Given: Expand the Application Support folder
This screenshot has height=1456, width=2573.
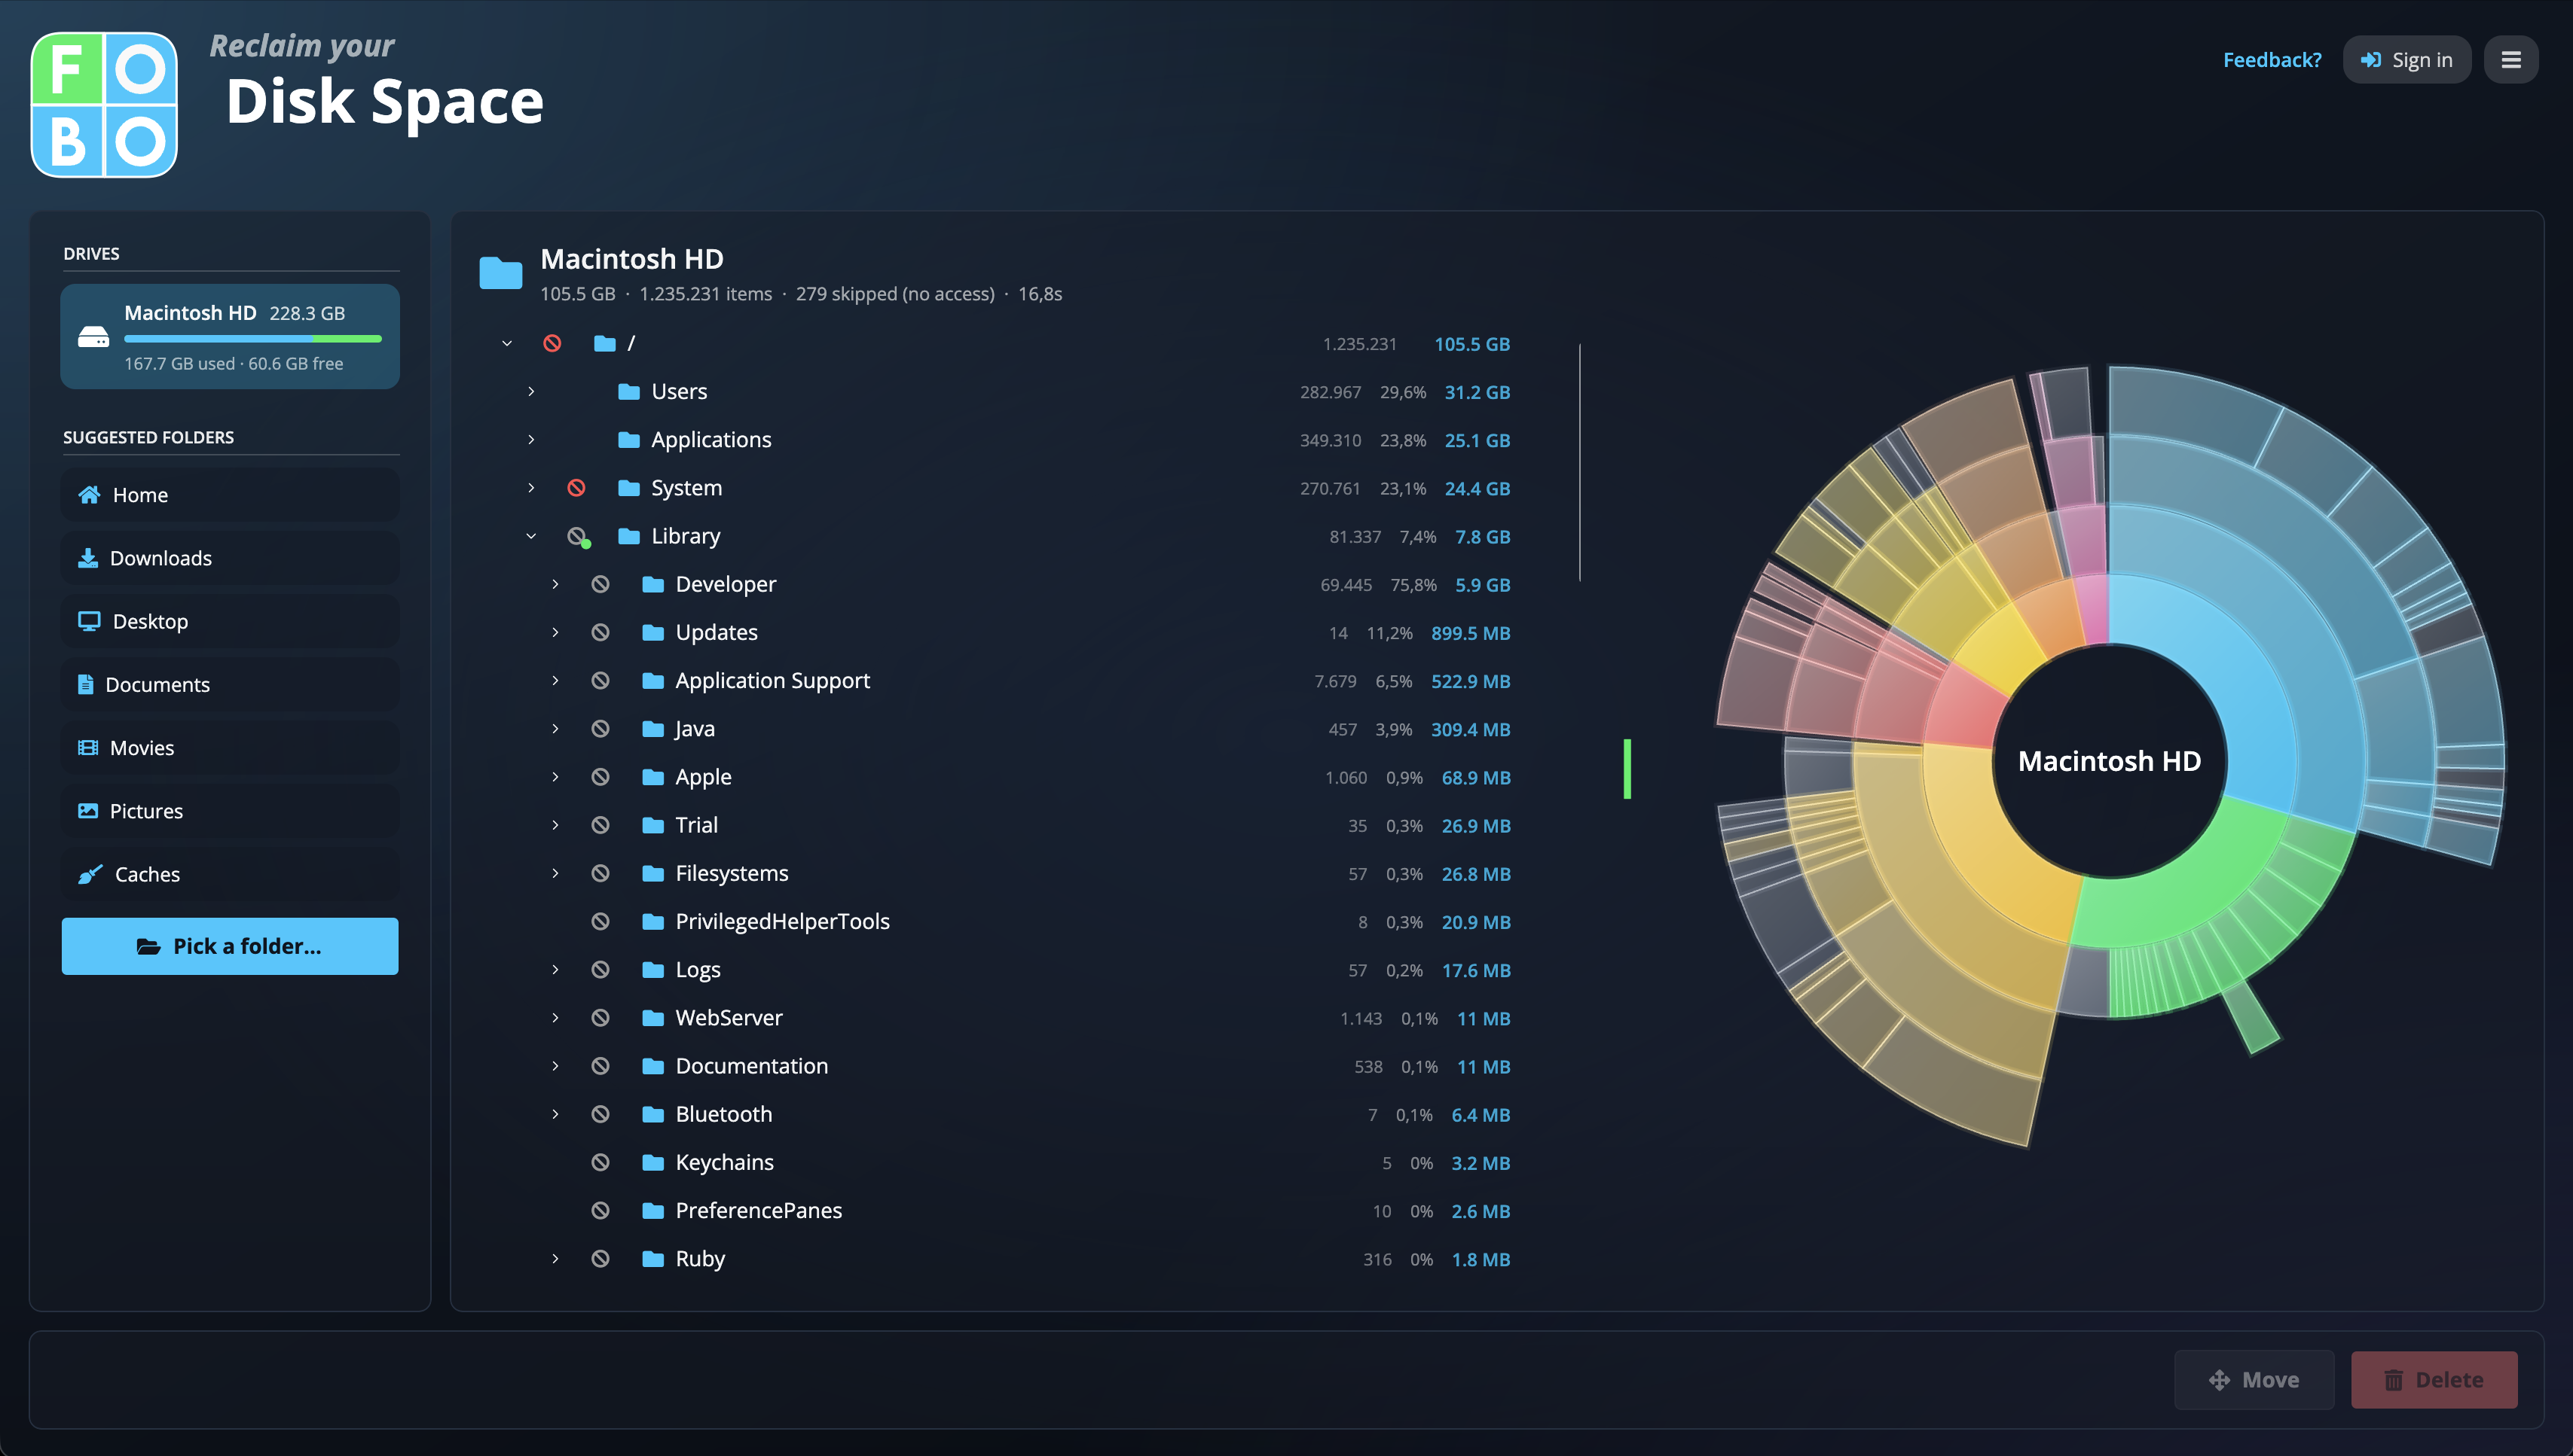Looking at the screenshot, I should pyautogui.click(x=555, y=680).
